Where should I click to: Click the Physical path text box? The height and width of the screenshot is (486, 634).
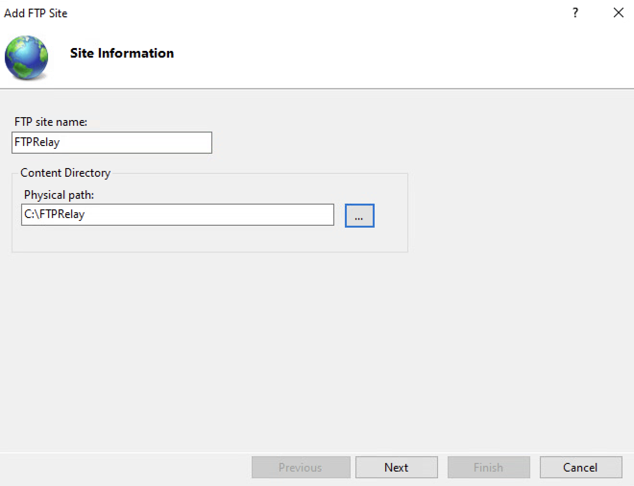pos(177,215)
